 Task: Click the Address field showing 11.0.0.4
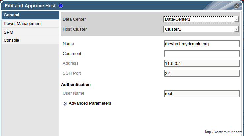coord(201,63)
